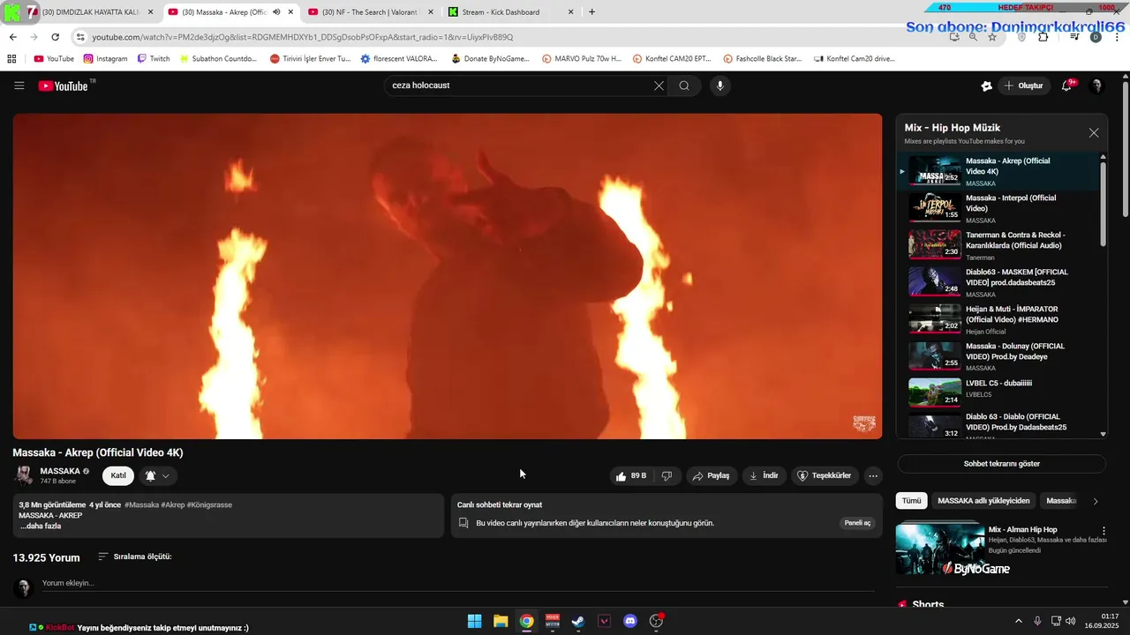This screenshot has width=1130, height=635.
Task: Like the video with thumbs-up 89 B
Action: [631, 475]
